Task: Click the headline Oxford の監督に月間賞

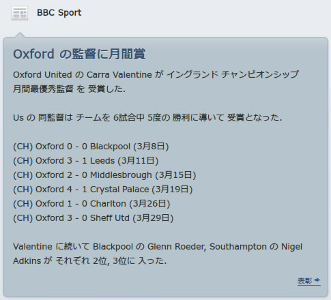Action: point(79,54)
